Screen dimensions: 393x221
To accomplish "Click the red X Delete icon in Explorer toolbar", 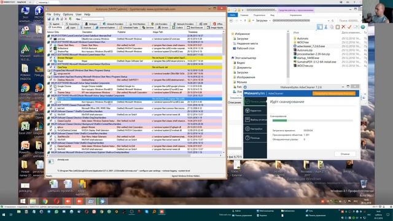I will point(343,27).
